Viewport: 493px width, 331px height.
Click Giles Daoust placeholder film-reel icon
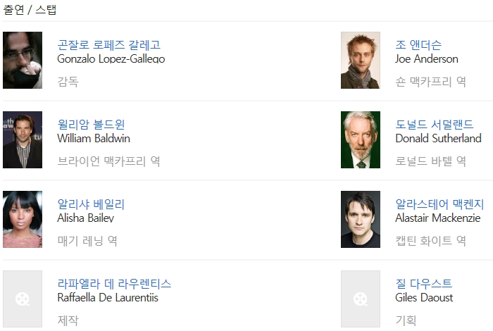coord(361,299)
